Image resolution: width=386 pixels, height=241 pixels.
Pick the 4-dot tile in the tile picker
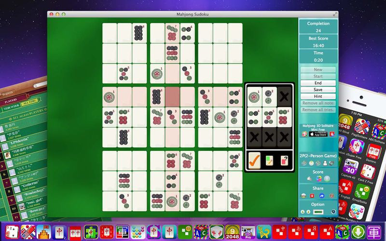pos(254,117)
